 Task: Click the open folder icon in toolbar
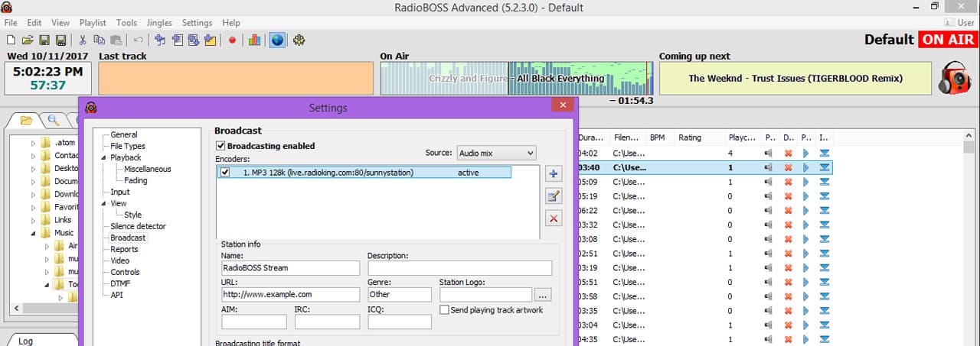click(28, 40)
